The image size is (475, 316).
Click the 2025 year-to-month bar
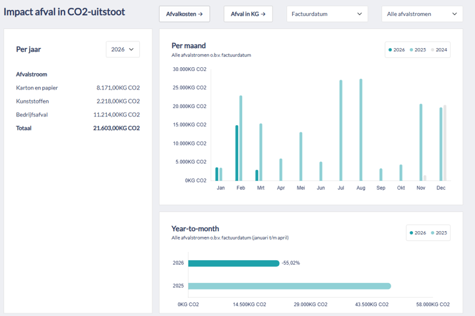click(x=289, y=286)
